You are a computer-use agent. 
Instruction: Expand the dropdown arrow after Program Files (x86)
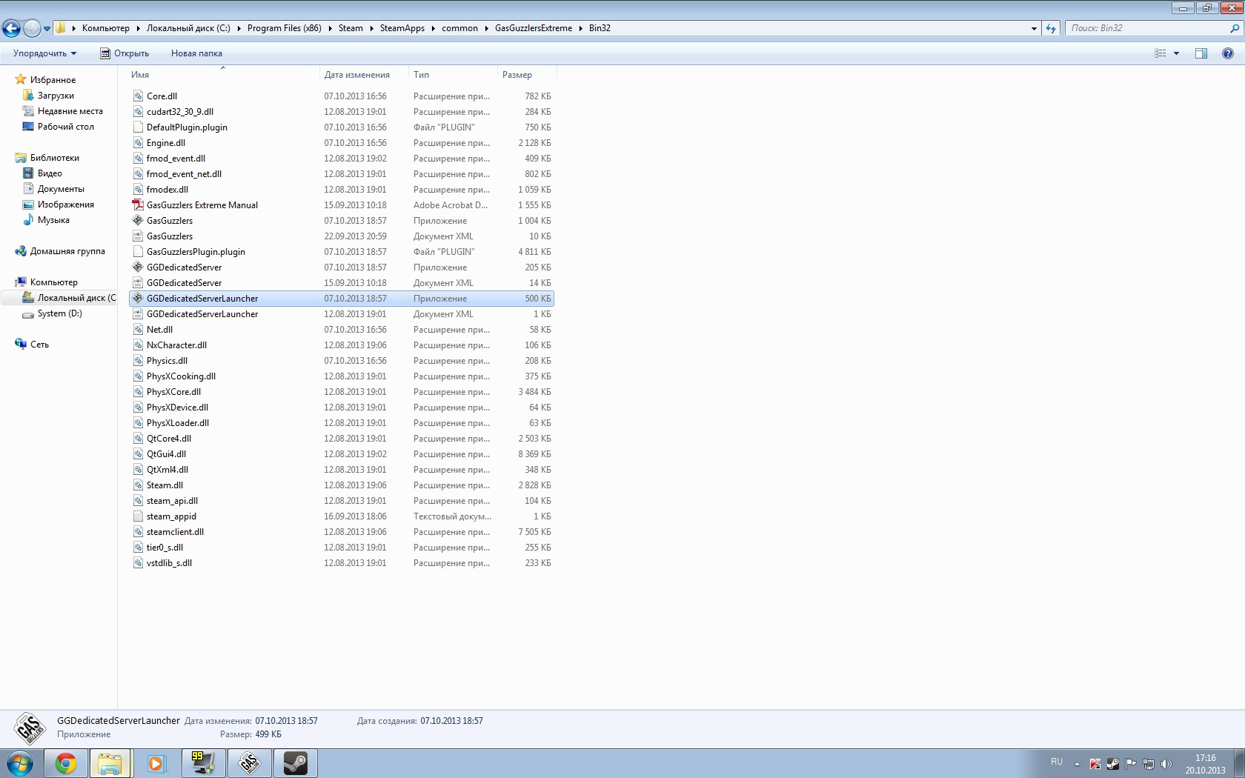pos(330,28)
